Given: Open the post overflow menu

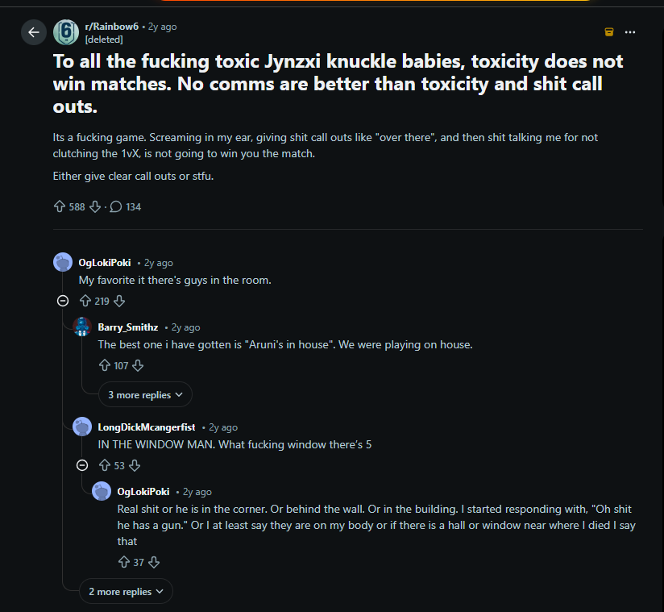Looking at the screenshot, I should coord(629,32).
